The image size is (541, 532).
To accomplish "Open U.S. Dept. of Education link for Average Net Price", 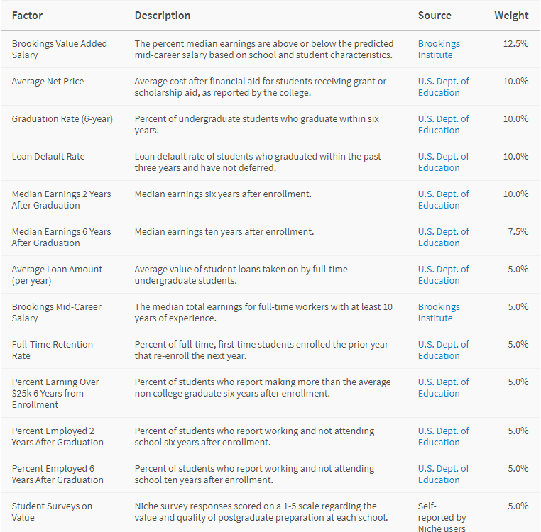I will pyautogui.click(x=443, y=87).
